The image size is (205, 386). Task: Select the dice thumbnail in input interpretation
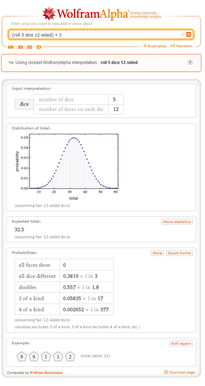coord(24,104)
